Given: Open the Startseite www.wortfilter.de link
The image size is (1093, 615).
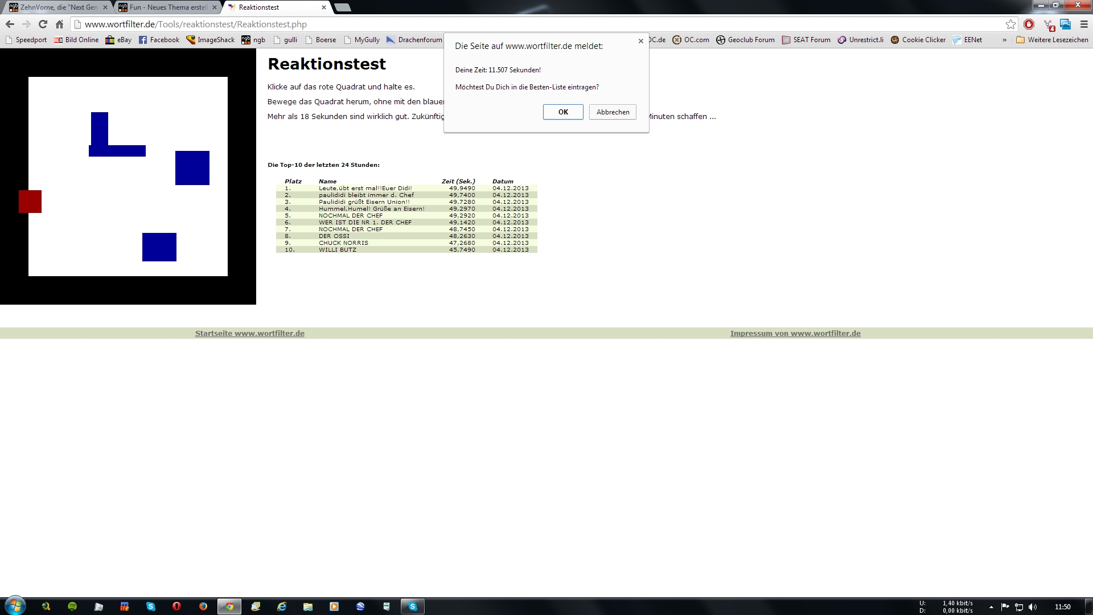Looking at the screenshot, I should coord(249,334).
